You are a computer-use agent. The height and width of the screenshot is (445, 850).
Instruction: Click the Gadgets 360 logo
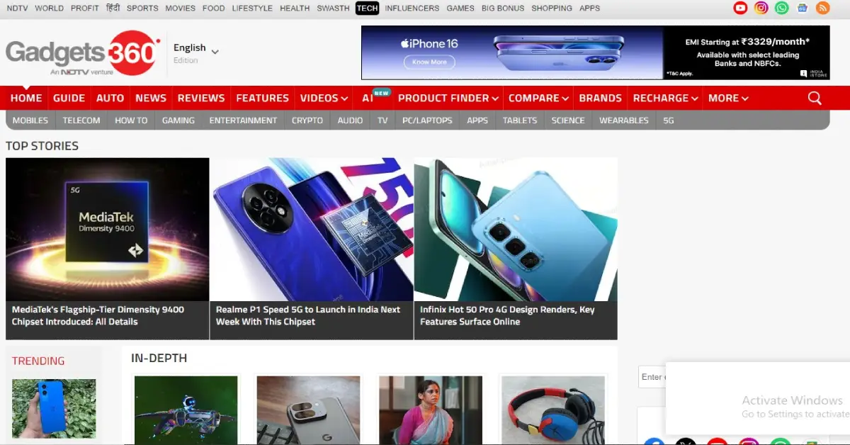pos(83,53)
